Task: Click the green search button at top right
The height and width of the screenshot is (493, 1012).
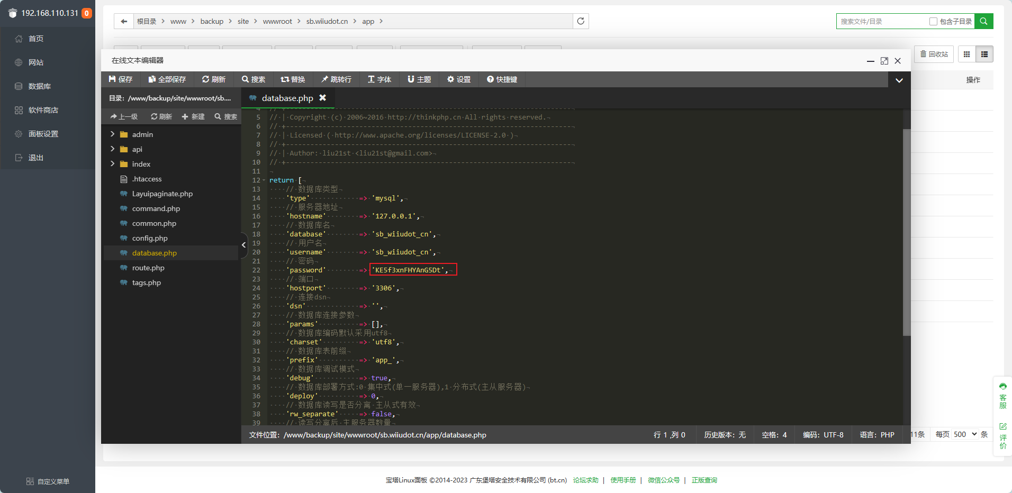Action: coord(983,21)
